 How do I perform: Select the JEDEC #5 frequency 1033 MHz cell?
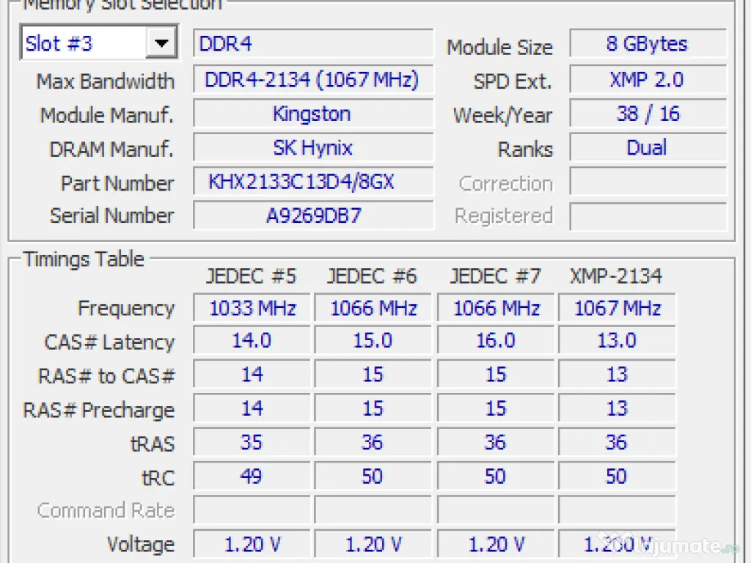click(252, 309)
